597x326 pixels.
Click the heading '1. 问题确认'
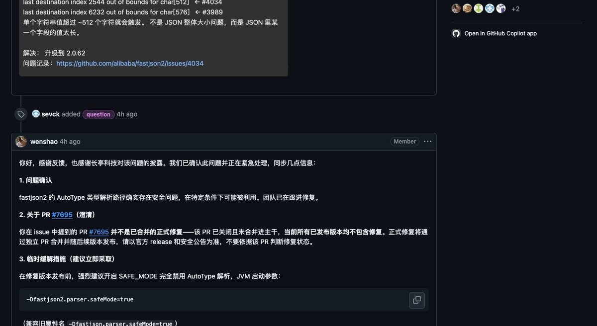click(35, 180)
